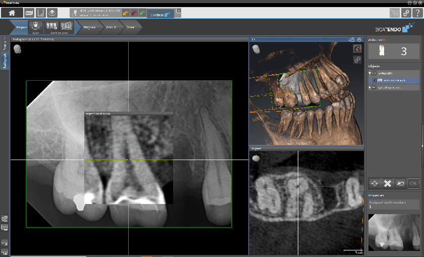The image size is (424, 257).
Task: Switch to the Diagnose workflow step
Action: [x=90, y=27]
